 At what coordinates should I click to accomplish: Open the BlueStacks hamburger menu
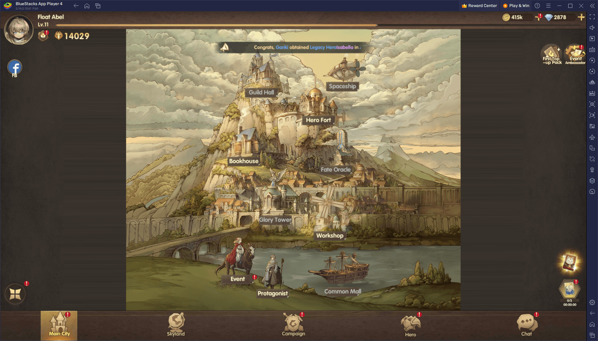pyautogui.click(x=548, y=6)
